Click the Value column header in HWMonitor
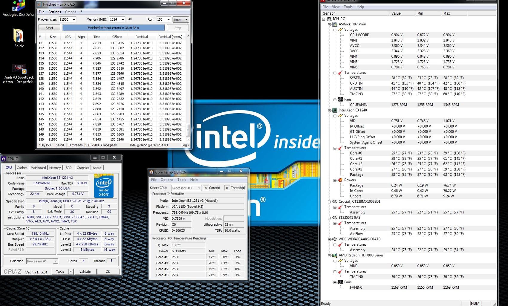508x306 pixels. coord(402,13)
